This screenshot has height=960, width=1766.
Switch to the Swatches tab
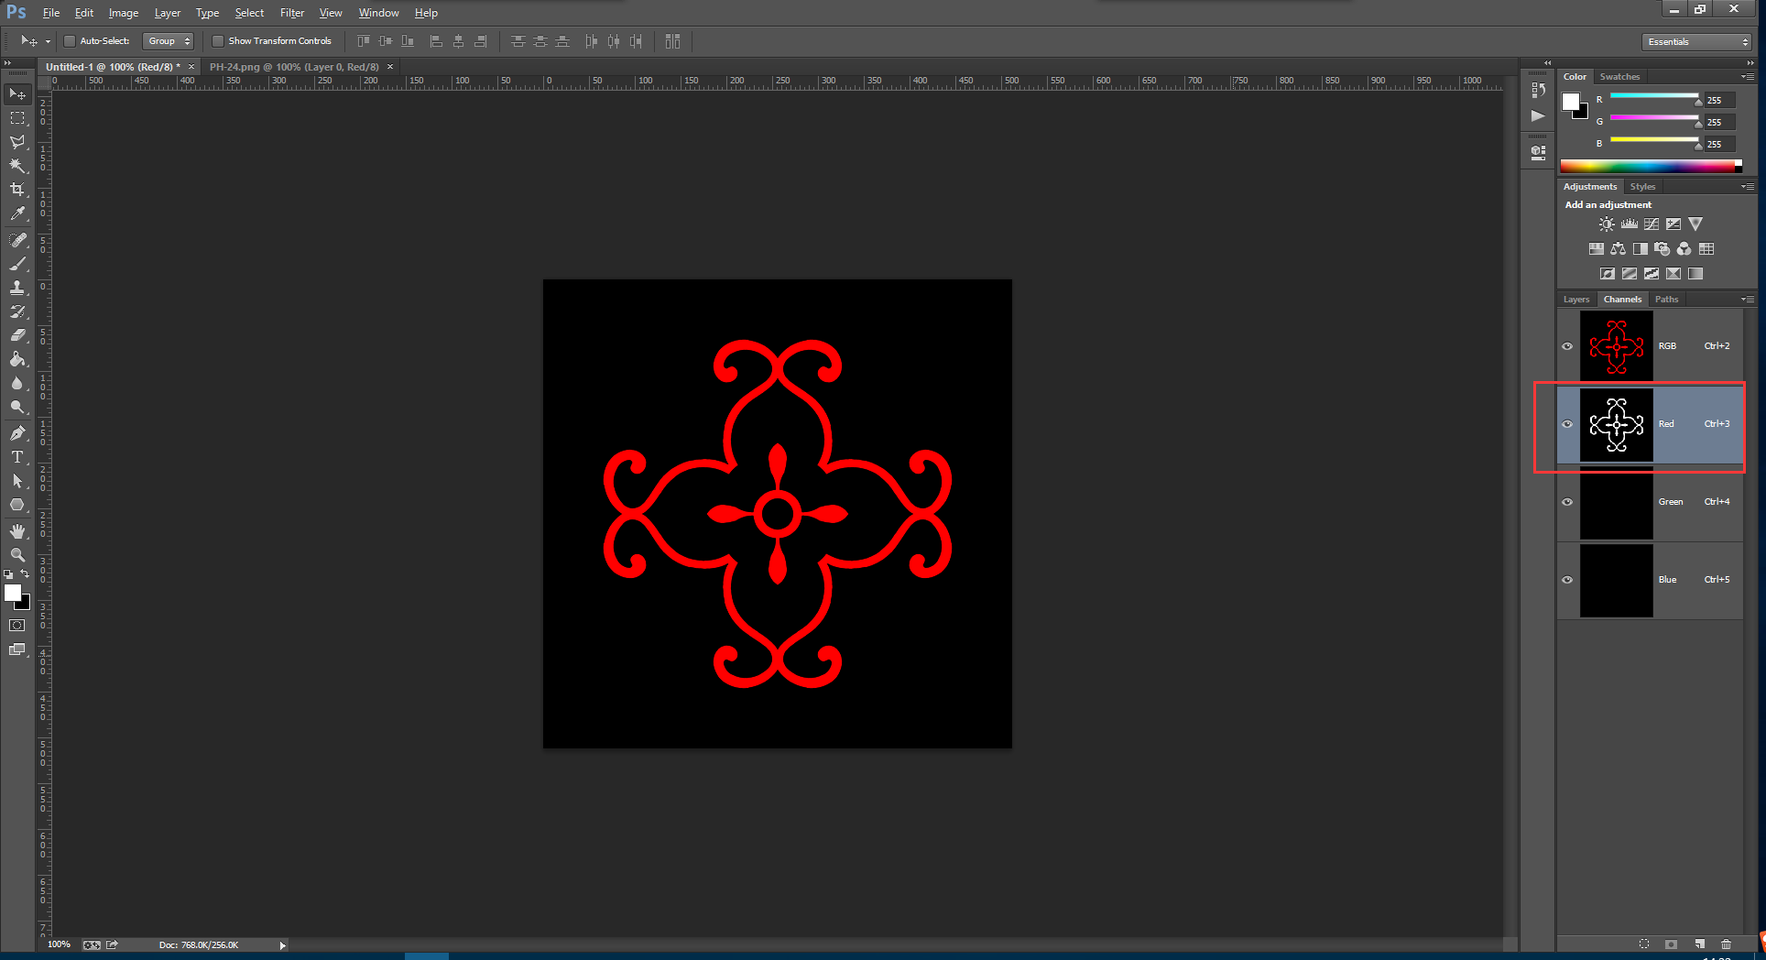point(1619,77)
